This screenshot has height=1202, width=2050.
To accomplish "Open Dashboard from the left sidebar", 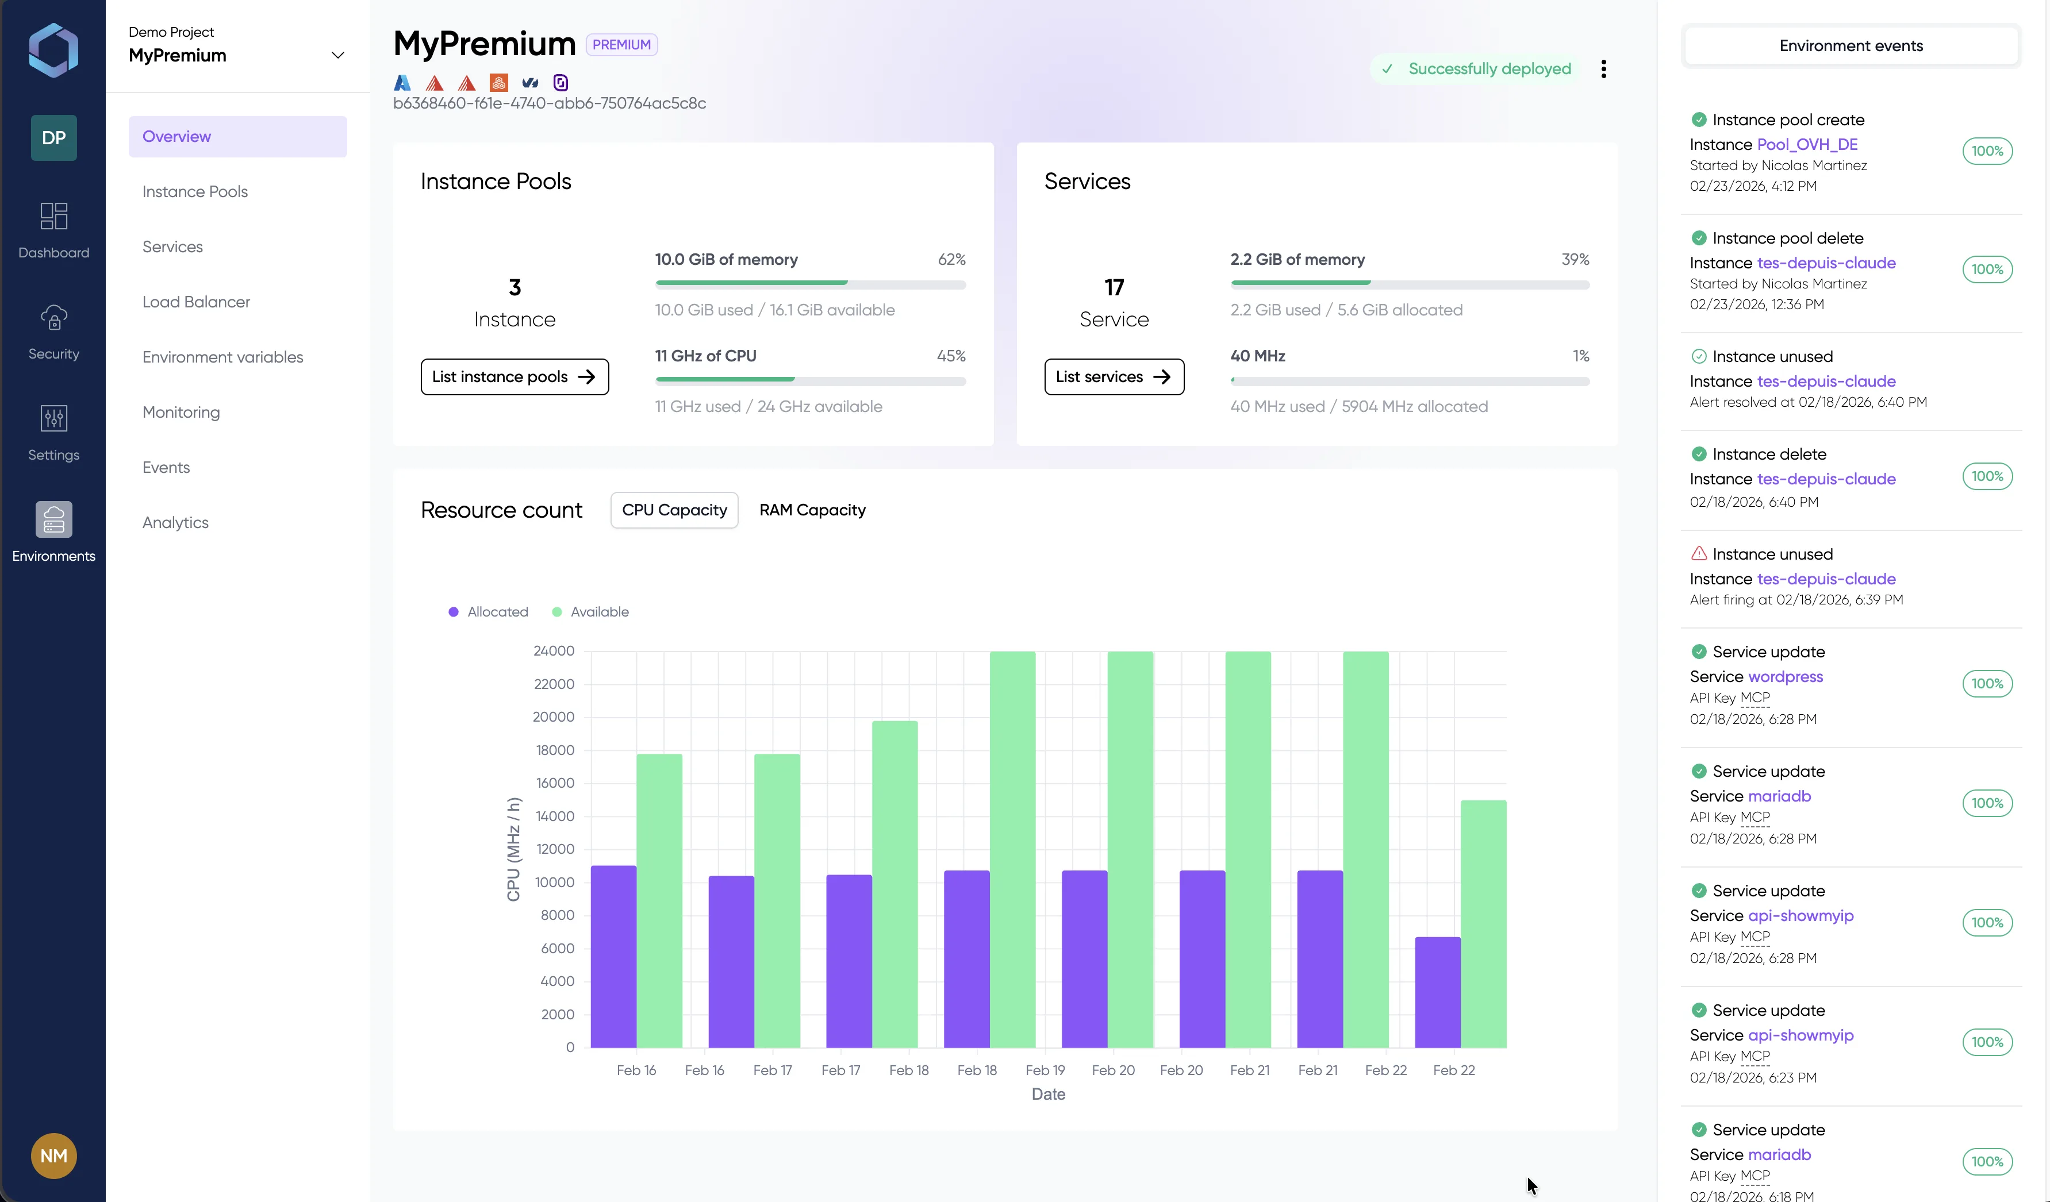I will (x=53, y=230).
